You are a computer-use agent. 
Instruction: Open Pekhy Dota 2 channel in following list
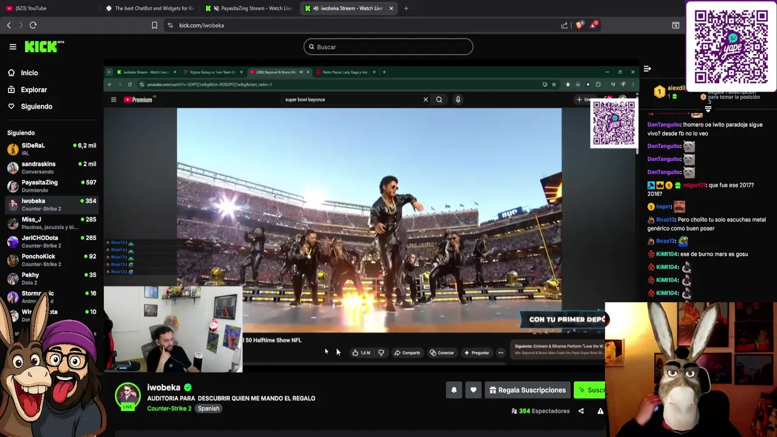[52, 279]
